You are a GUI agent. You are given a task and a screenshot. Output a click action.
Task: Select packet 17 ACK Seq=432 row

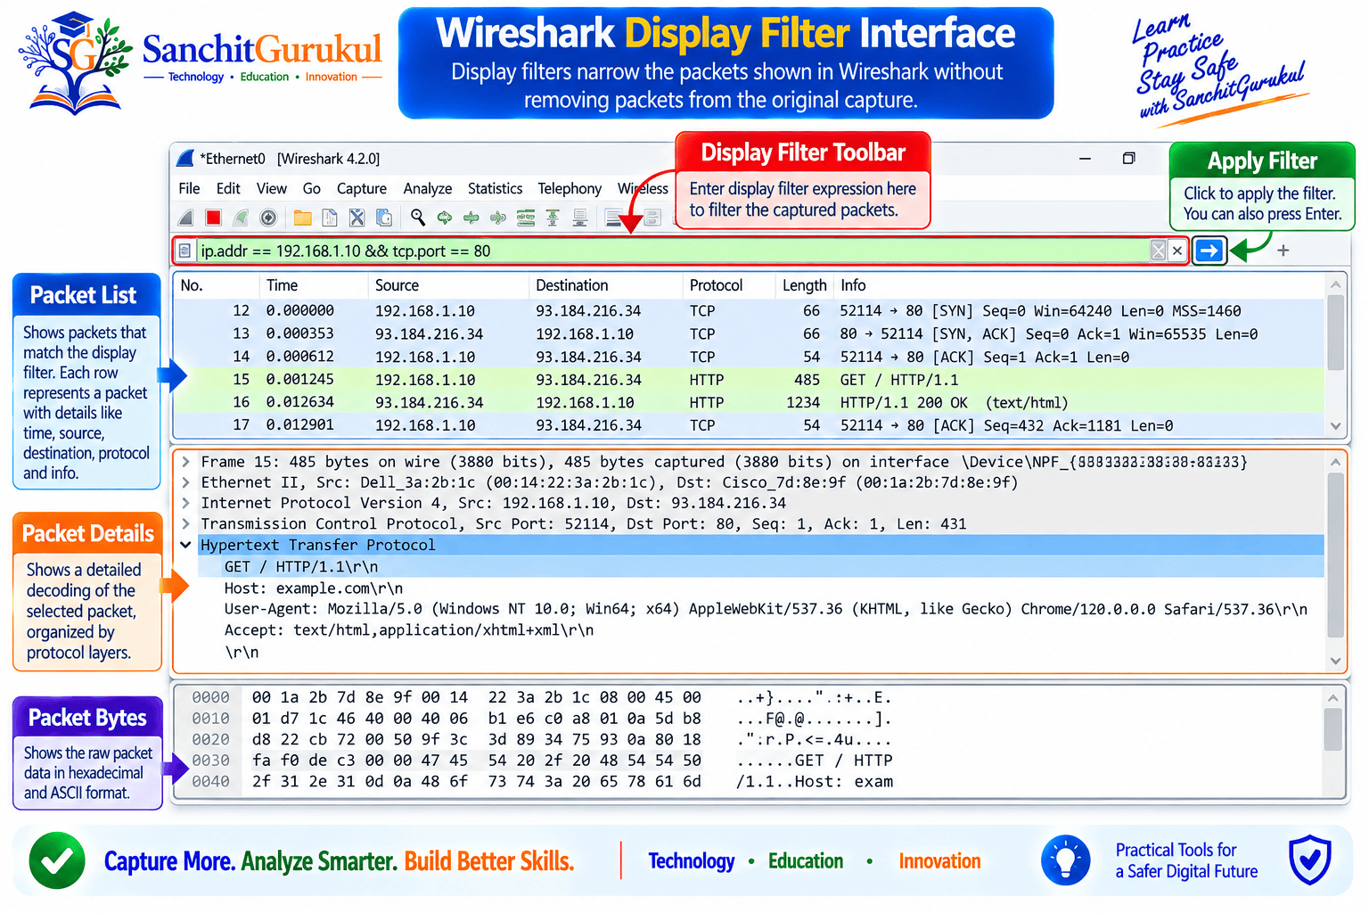click(749, 425)
